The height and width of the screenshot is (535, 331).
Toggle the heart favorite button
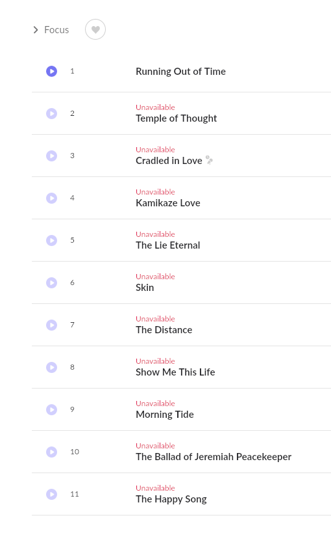pos(95,29)
